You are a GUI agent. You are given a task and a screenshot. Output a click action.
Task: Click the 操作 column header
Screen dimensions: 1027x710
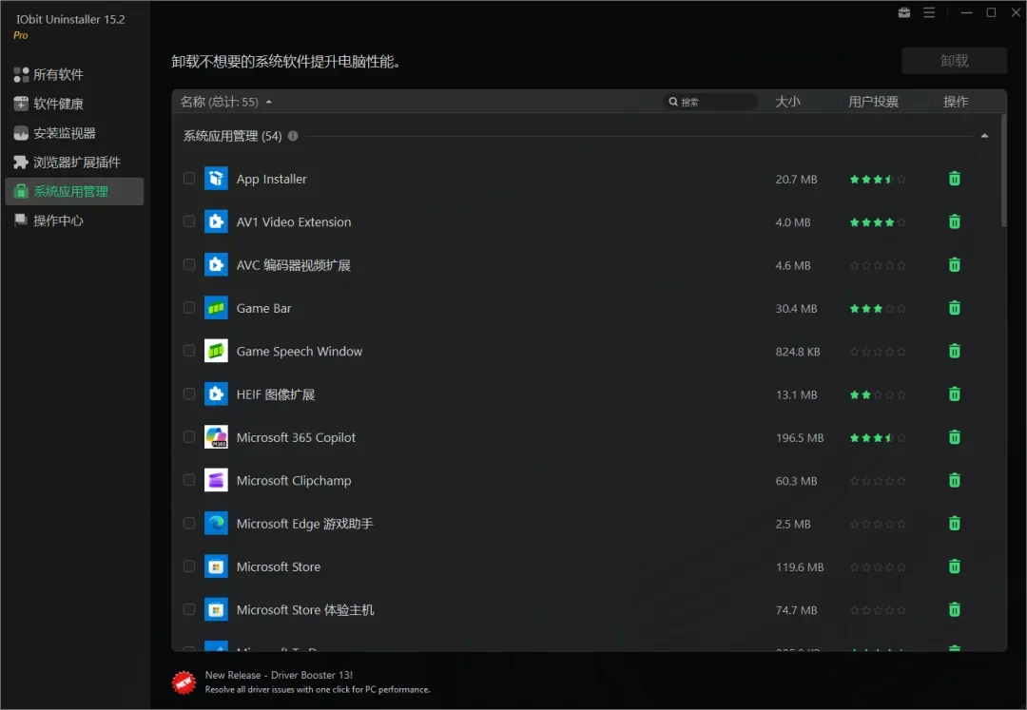coord(956,102)
